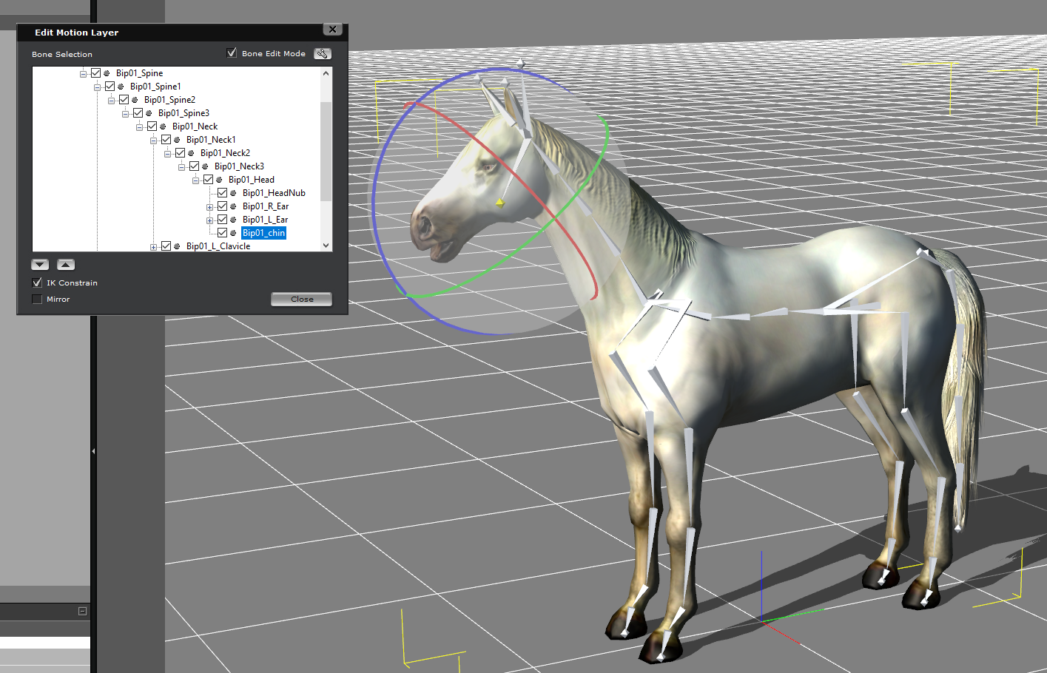This screenshot has height=673, width=1047.
Task: Uncheck the Bip01_Spine bone checkbox
Action: coord(95,72)
